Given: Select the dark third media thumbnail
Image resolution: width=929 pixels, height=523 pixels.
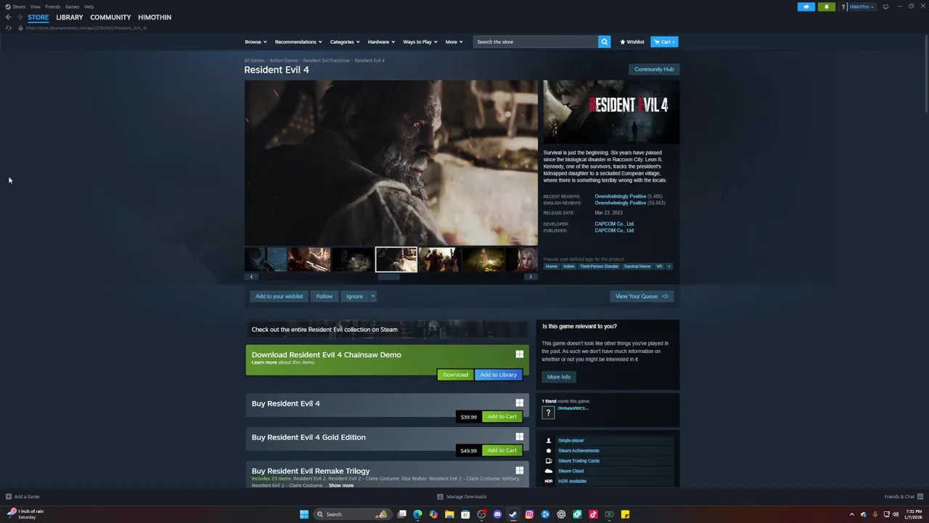Looking at the screenshot, I should point(353,259).
